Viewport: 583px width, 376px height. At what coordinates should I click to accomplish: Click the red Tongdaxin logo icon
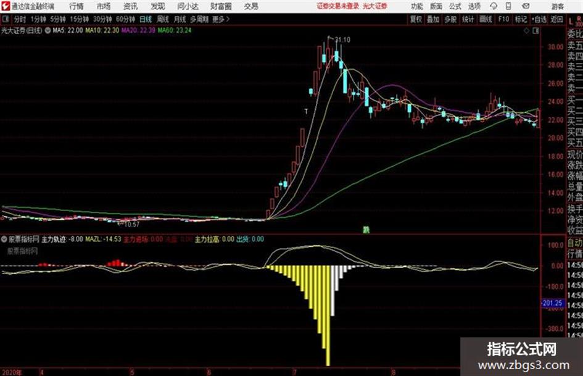(x=6, y=6)
